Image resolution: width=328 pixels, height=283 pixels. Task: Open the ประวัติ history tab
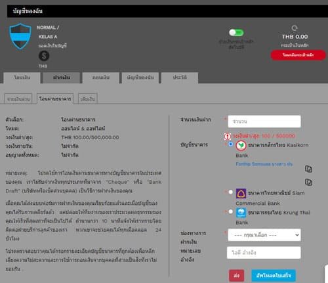tap(180, 77)
